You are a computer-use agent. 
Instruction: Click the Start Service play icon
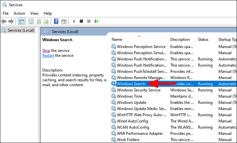(x=74, y=21)
